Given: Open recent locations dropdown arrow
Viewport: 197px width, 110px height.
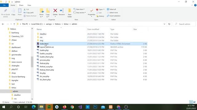Looking at the screenshot, I should click(11, 24).
